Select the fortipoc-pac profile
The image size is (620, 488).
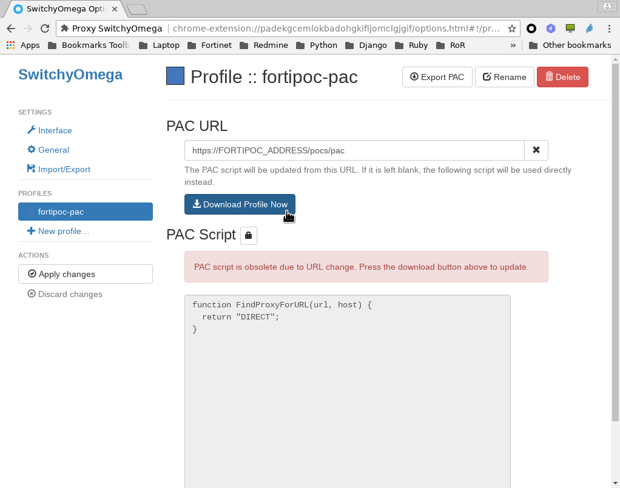86,212
